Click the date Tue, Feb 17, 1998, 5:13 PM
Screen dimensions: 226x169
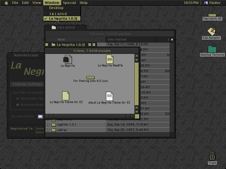(128, 44)
